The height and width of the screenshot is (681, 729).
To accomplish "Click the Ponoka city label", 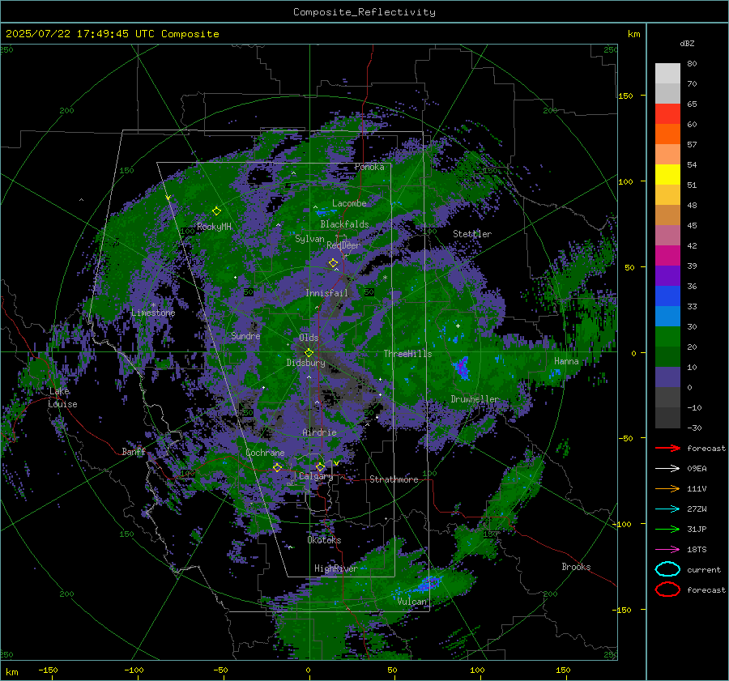I will point(369,167).
